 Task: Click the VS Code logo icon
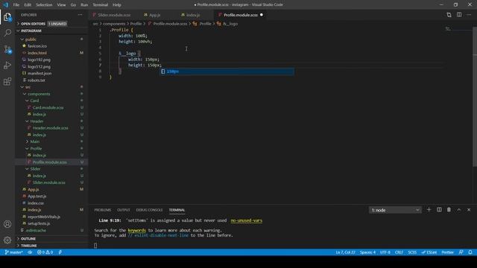point(5,4)
